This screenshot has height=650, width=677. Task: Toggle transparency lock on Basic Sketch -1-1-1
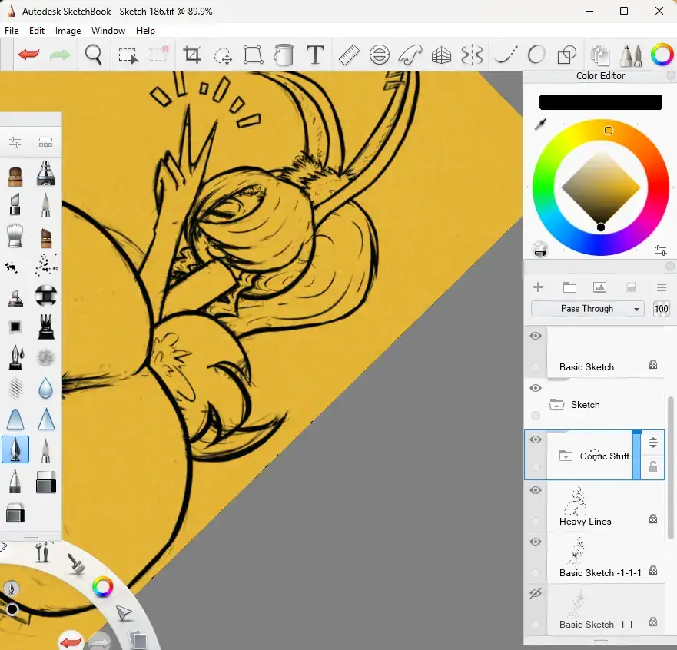point(653,570)
